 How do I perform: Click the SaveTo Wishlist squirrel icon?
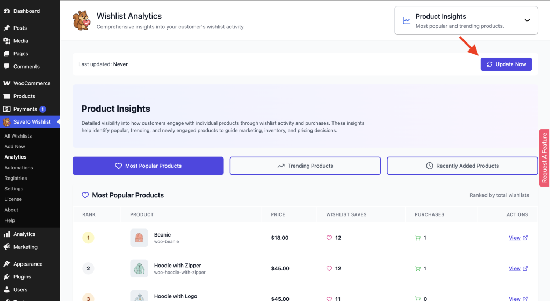6,122
